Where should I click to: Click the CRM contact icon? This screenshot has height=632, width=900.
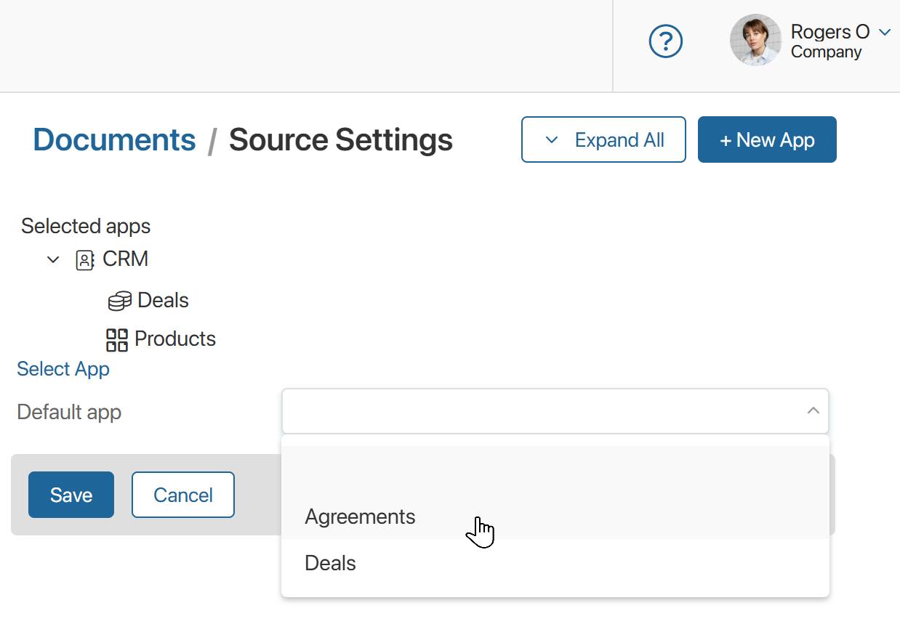click(85, 259)
